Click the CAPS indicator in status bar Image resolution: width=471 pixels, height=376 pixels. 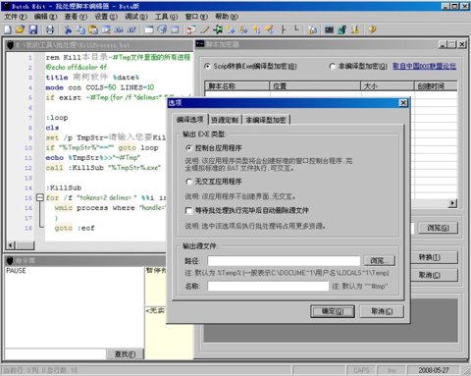pos(361,370)
